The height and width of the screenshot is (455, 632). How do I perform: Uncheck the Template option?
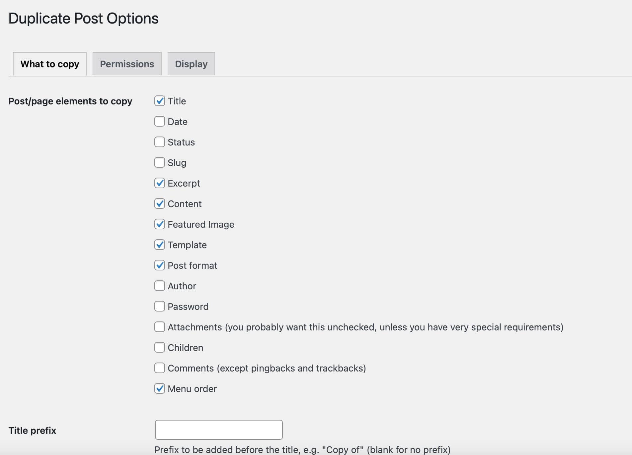click(x=160, y=245)
